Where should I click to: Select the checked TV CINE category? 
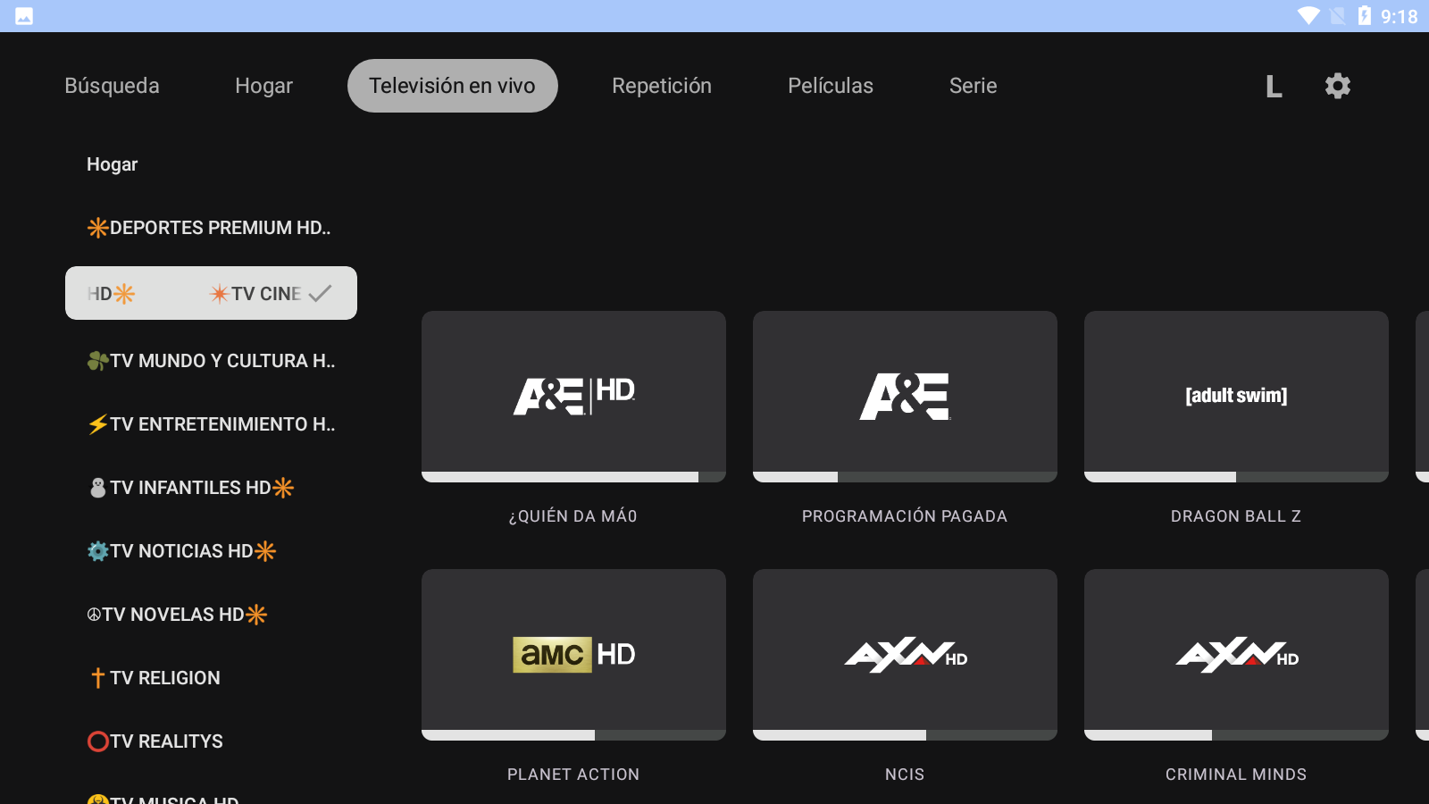pos(211,293)
